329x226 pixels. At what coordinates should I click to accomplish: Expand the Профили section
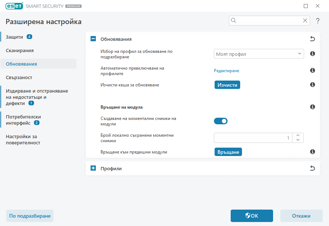point(93,168)
